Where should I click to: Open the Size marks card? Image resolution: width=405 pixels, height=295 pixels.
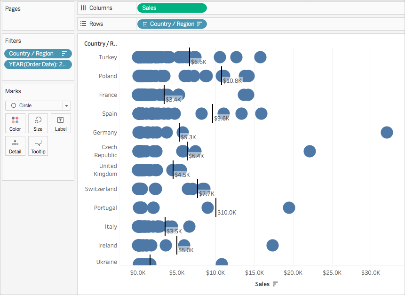(38, 123)
